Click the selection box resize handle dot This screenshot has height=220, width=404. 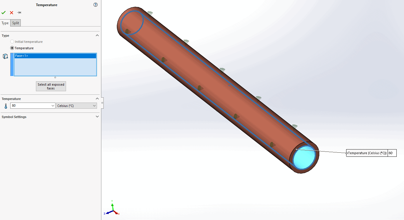pyautogui.click(x=55, y=78)
